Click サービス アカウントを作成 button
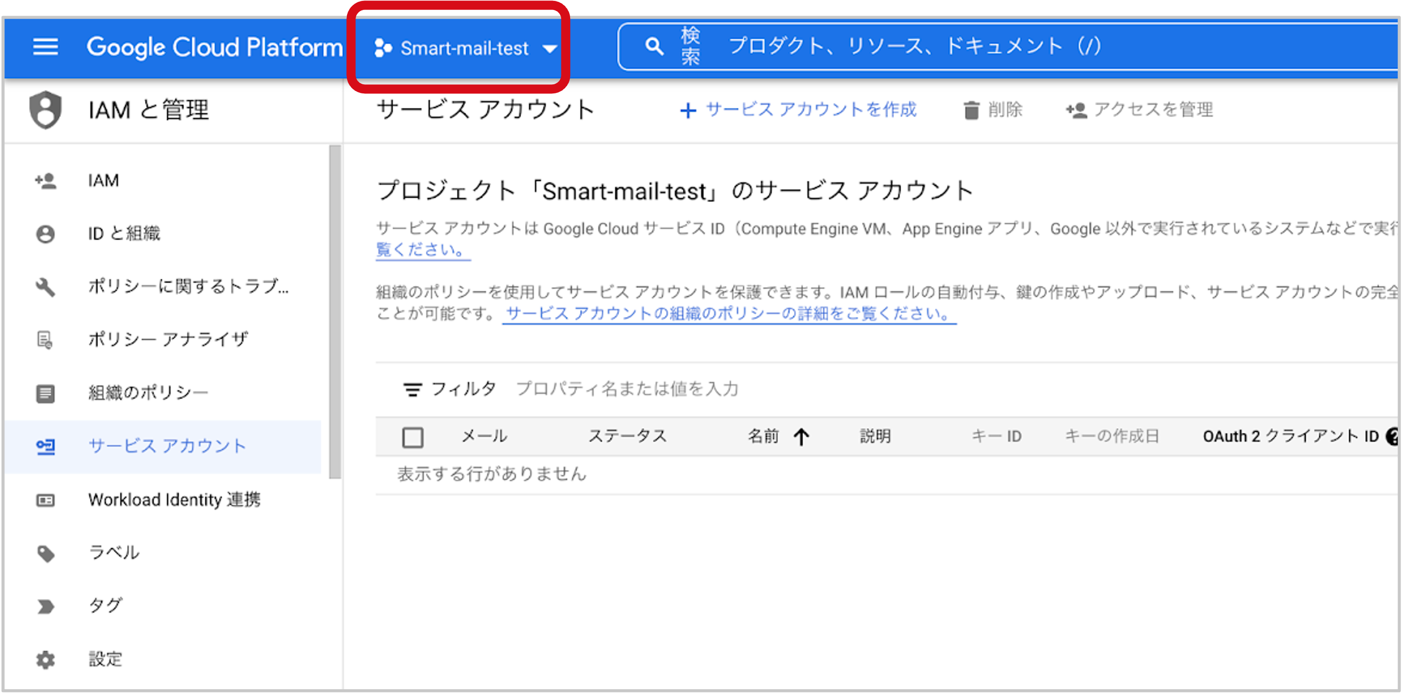 (x=798, y=110)
